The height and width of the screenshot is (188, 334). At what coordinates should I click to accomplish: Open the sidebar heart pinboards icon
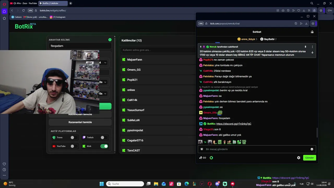[4, 164]
